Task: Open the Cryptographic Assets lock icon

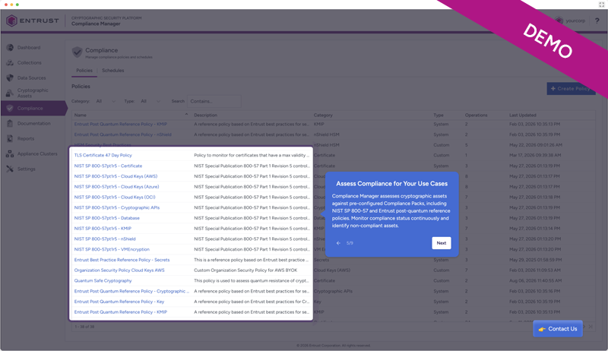Action: (10, 93)
